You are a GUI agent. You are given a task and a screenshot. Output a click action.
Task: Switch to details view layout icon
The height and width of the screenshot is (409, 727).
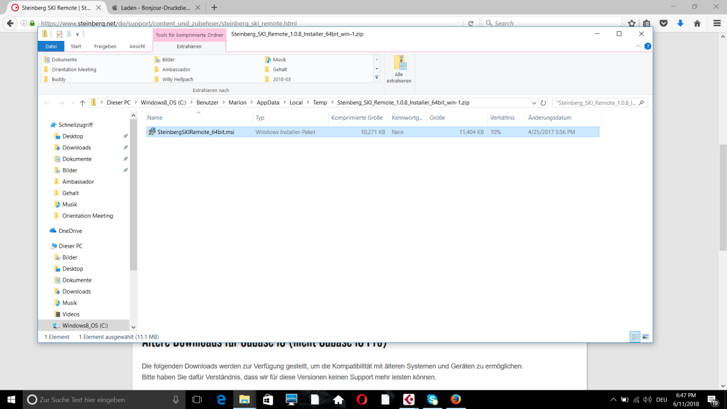pyautogui.click(x=636, y=336)
